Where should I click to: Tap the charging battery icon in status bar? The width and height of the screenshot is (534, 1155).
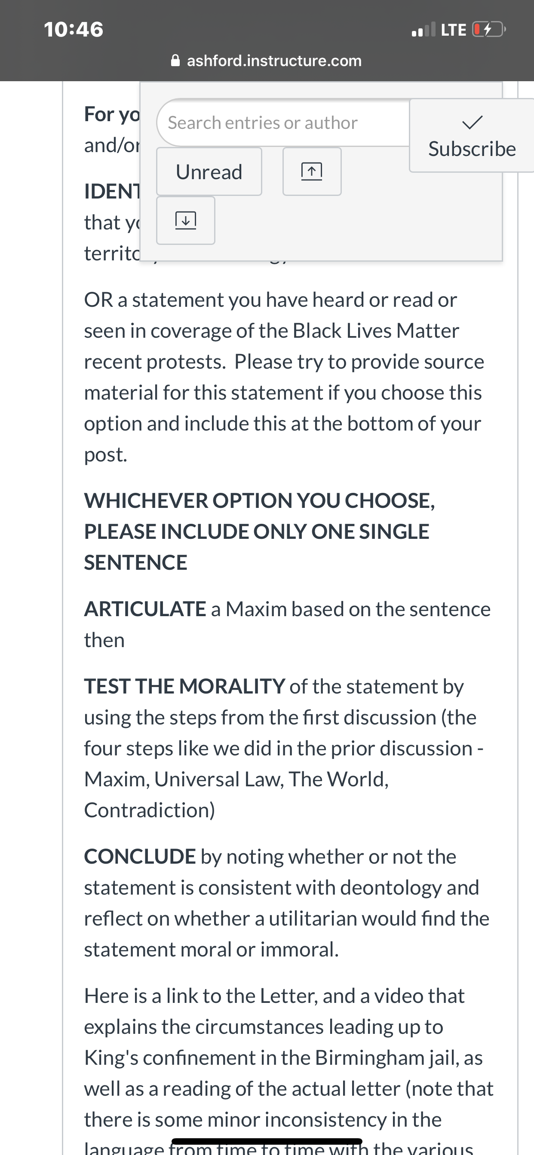click(x=489, y=30)
